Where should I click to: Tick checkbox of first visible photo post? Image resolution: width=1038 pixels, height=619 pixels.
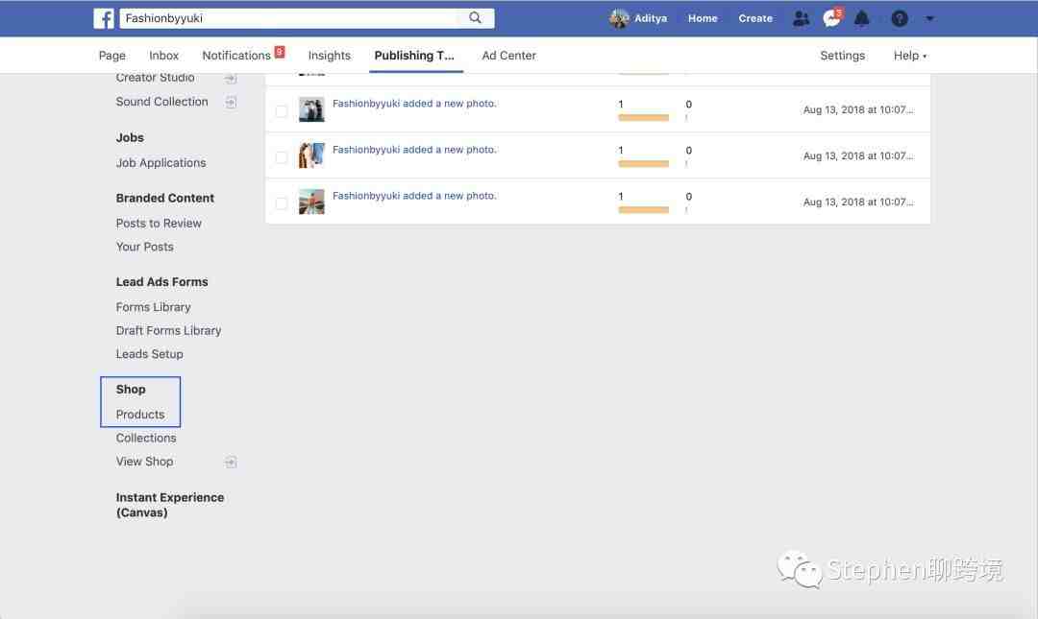pos(282,111)
